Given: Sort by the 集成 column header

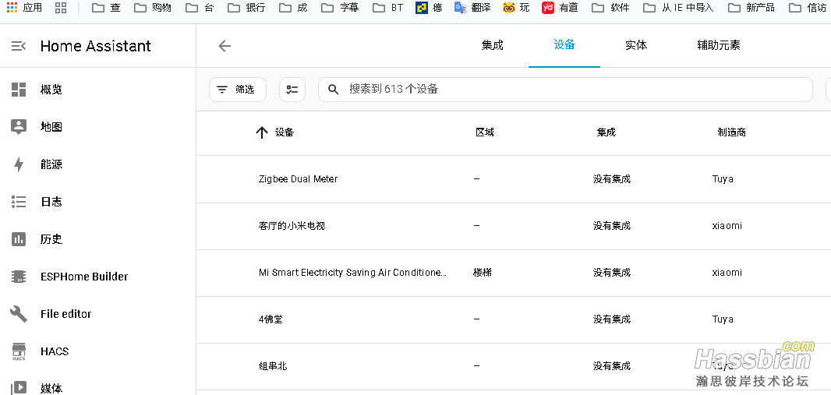Looking at the screenshot, I should 606,132.
